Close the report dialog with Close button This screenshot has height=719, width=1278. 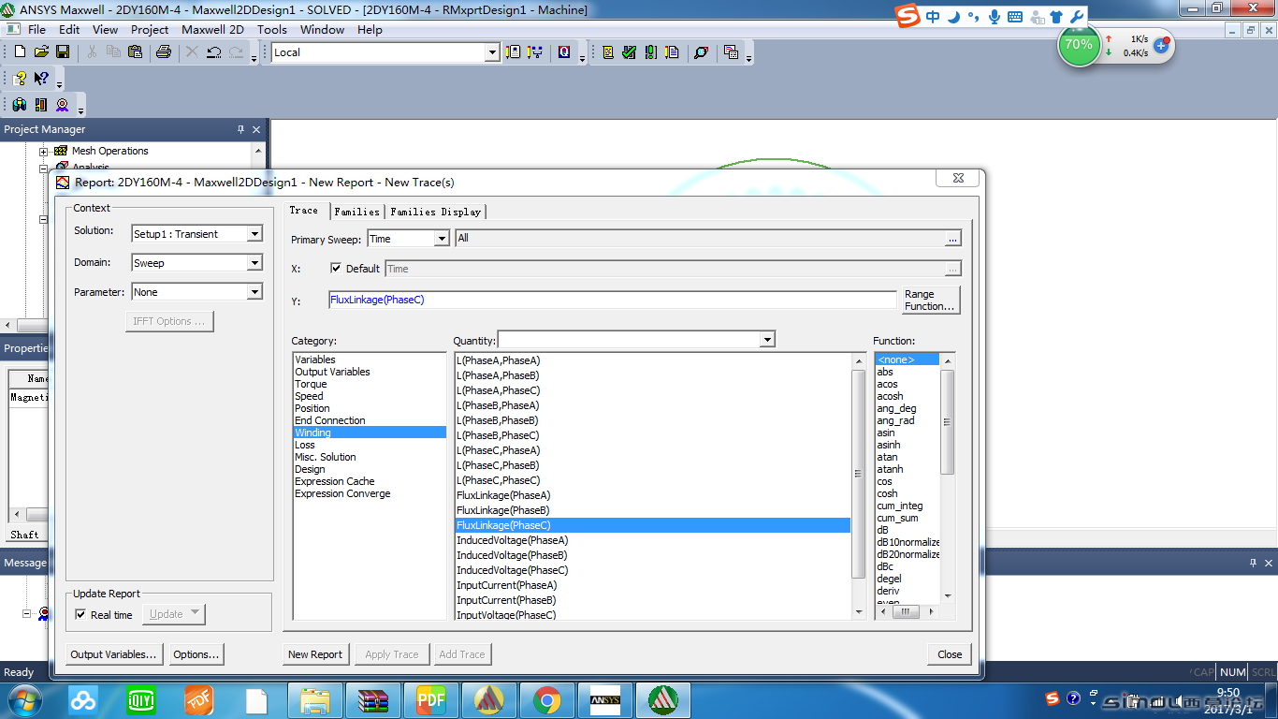click(950, 654)
